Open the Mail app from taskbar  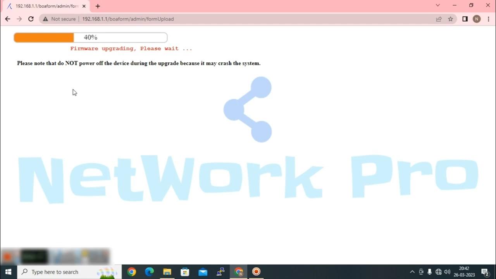203,272
